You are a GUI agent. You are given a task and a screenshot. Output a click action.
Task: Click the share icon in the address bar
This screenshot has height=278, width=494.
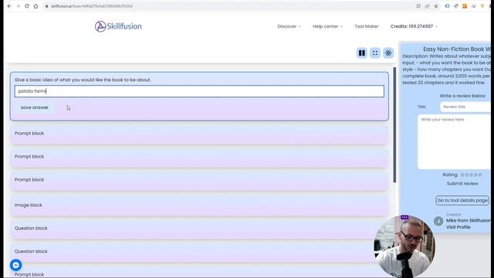427,6
